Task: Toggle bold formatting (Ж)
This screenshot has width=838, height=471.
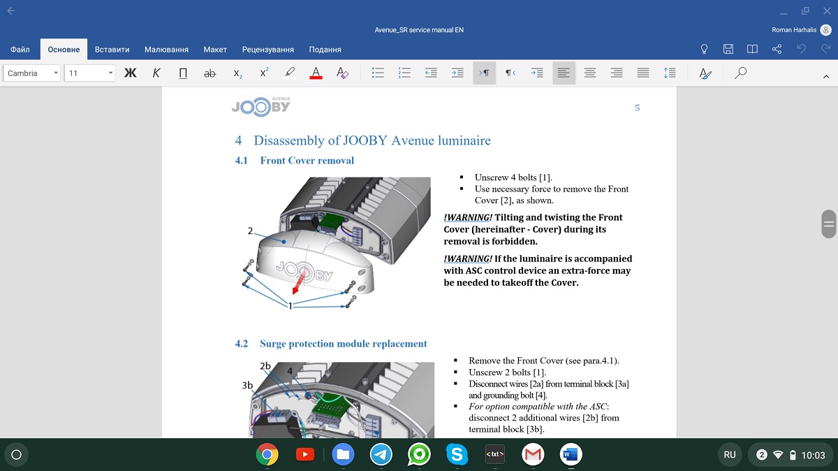Action: pos(130,73)
